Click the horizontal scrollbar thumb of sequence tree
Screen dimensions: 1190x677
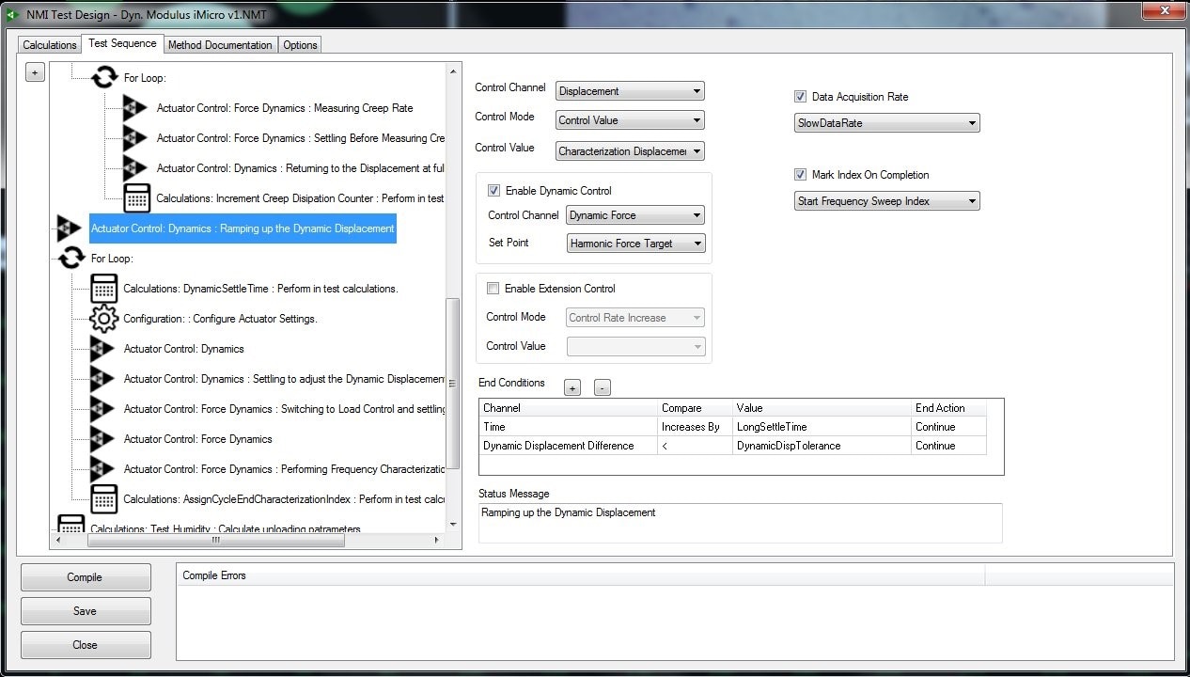coord(214,541)
